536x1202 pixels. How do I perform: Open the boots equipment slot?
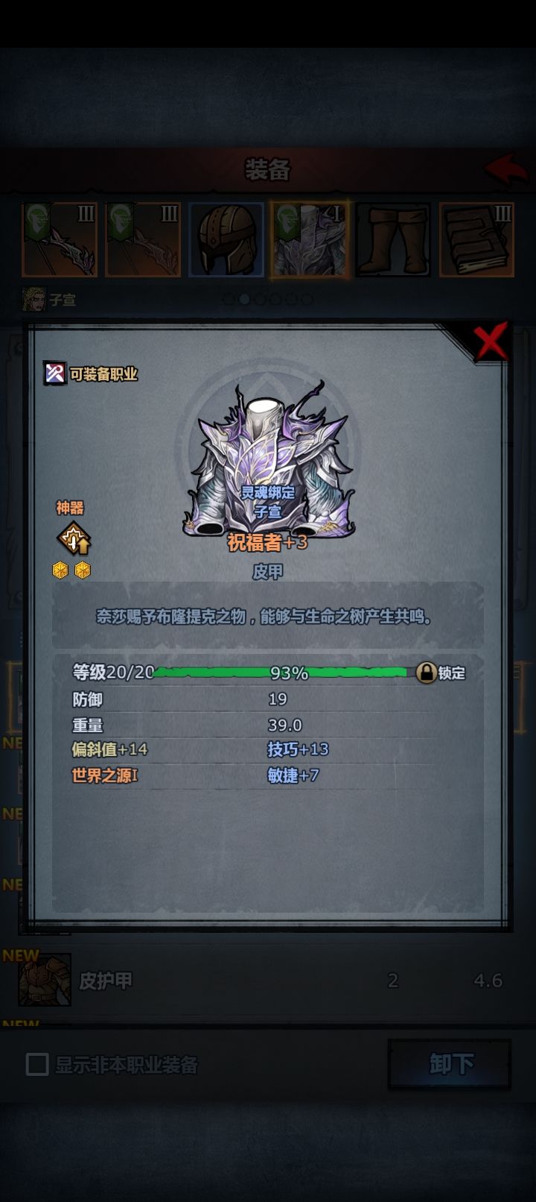click(x=393, y=239)
